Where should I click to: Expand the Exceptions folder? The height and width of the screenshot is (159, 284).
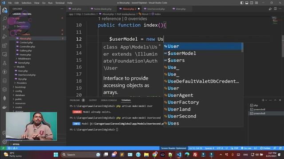[x=22, y=26]
